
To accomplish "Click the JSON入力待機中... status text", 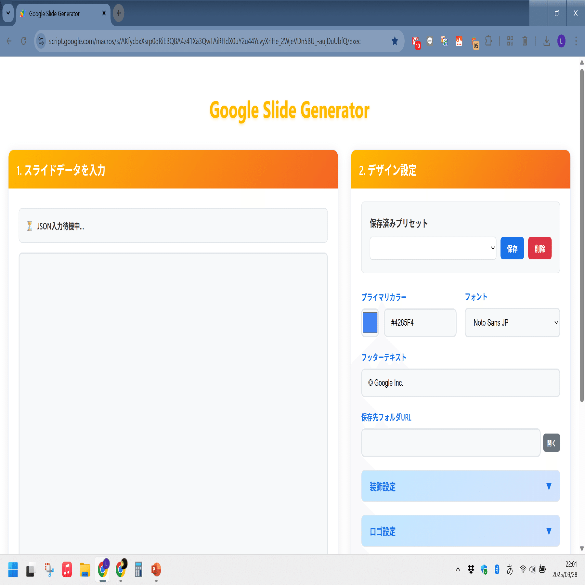I will 60,226.
